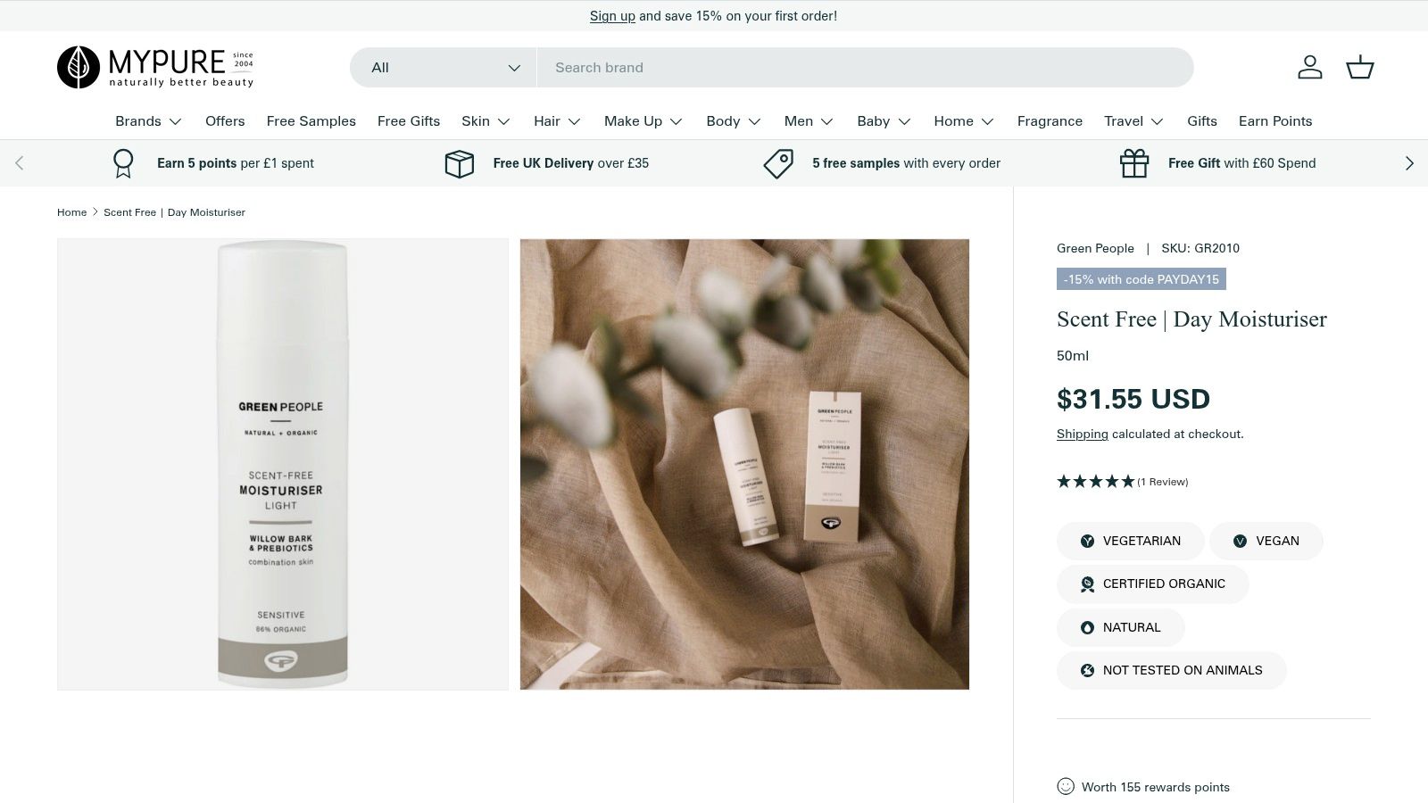Open the (1 Review) link
The image size is (1428, 803).
click(1163, 482)
